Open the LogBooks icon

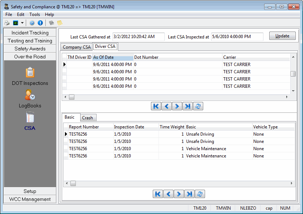tap(30, 95)
